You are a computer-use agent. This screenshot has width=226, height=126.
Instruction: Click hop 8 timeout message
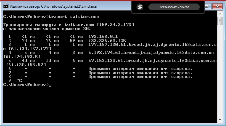(x=140, y=77)
